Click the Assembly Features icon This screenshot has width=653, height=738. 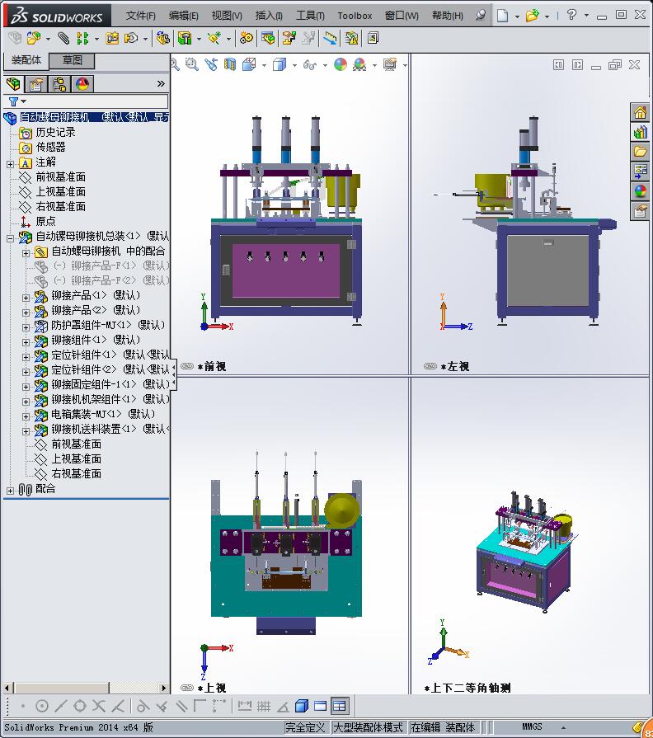[x=185, y=38]
